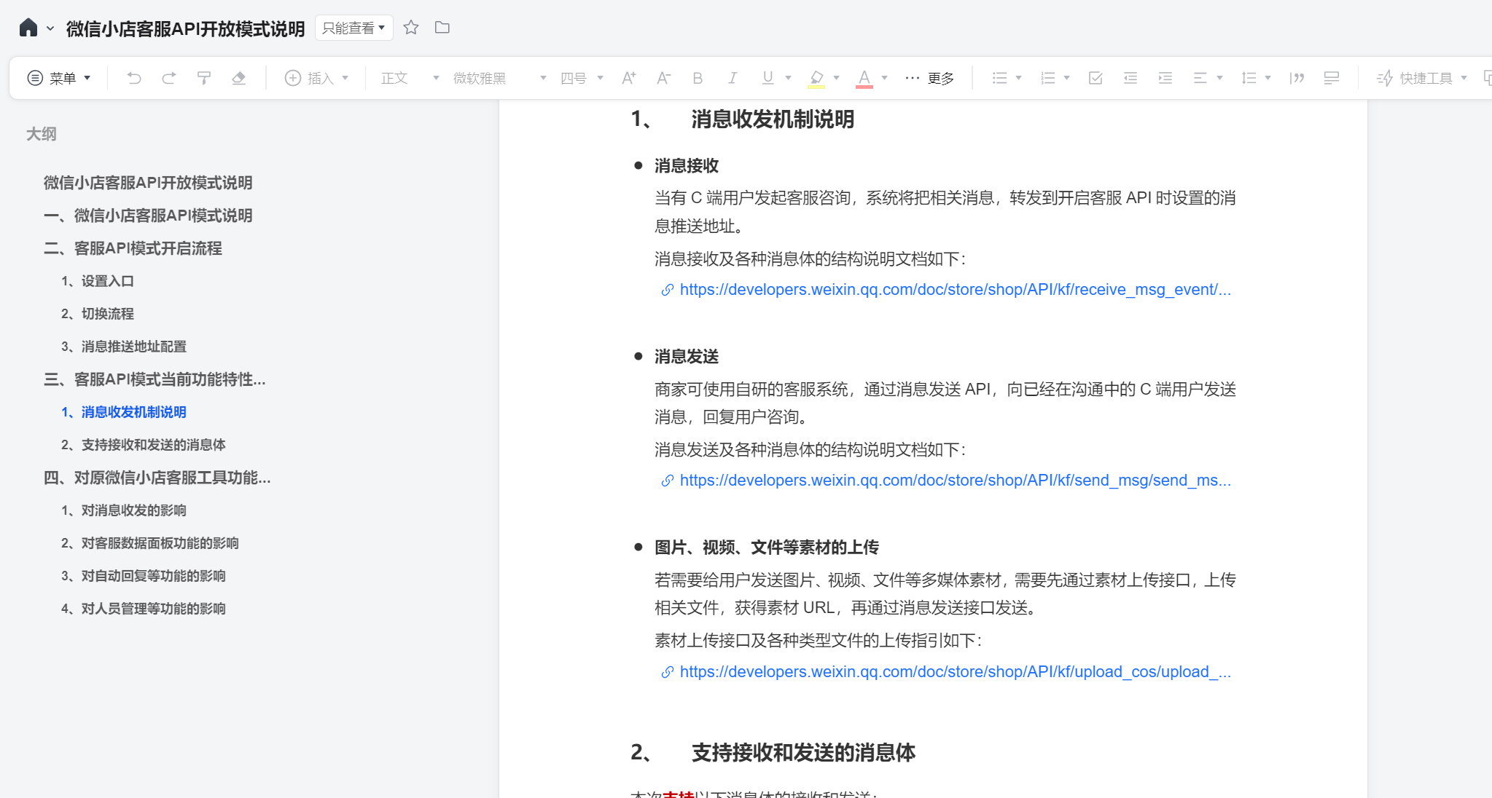The width and height of the screenshot is (1492, 798).
Task: Undo the last action
Action: [134, 78]
